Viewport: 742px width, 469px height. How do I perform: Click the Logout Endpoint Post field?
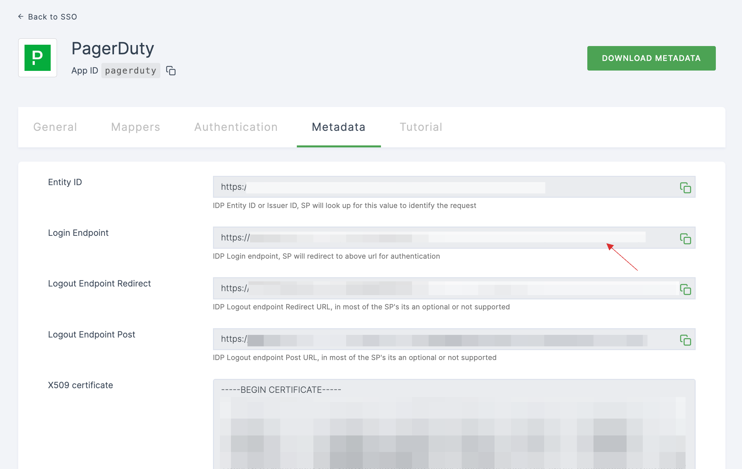point(454,339)
